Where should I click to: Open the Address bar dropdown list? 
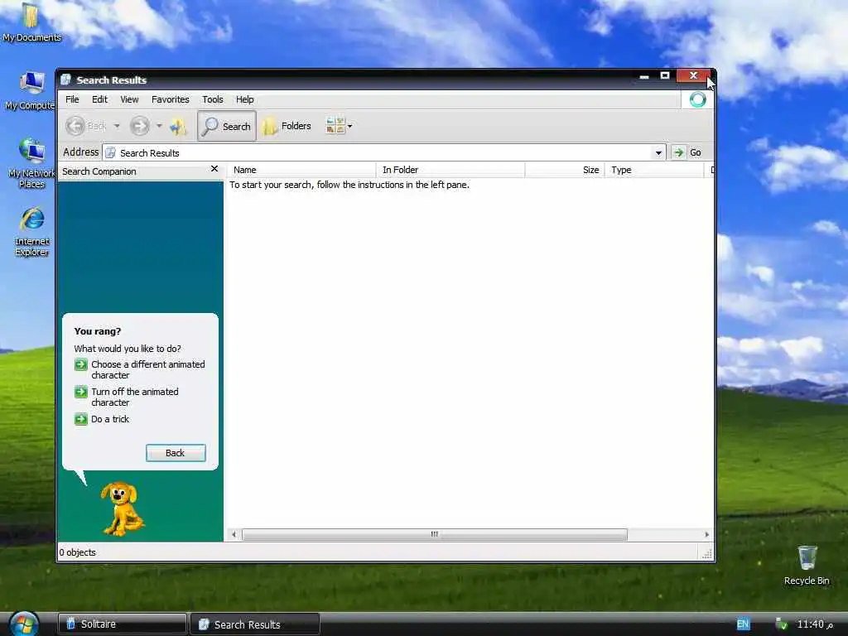[x=658, y=152]
